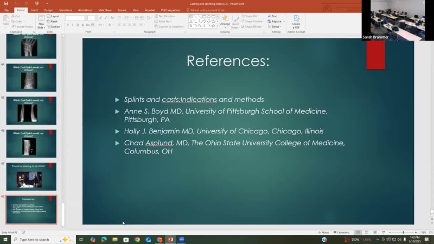Expand the Section dropdown
Screen dimensions: 434x244
click(55, 26)
